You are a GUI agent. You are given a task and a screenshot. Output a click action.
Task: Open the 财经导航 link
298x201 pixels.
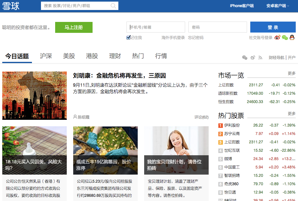click(276, 58)
